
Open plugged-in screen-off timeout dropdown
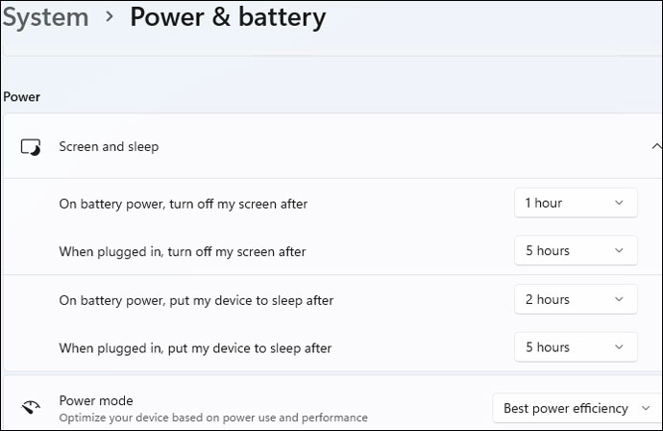tap(576, 251)
